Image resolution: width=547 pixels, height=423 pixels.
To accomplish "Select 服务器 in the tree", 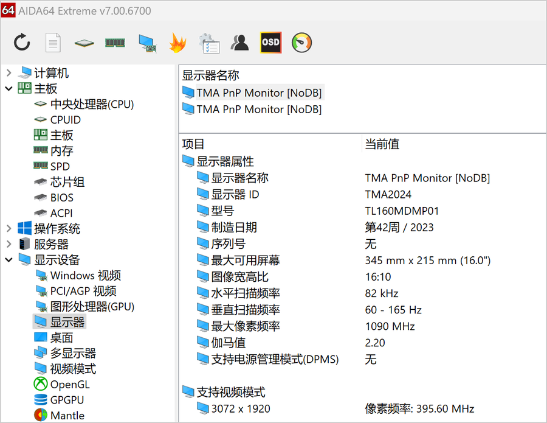I will [51, 244].
